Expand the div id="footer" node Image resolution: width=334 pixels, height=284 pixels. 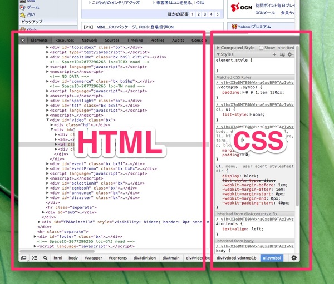click(35, 236)
